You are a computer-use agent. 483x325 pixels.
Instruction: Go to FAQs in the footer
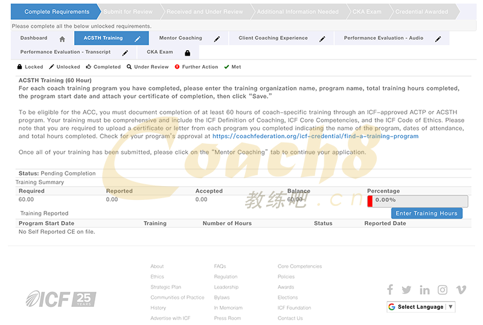(x=220, y=266)
